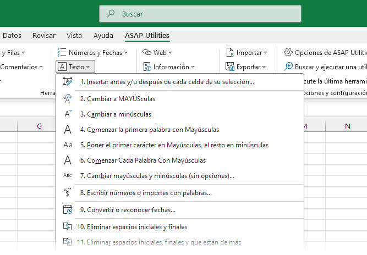Click the large A icon for item 6
Screen dimensions: 367x255
(x=68, y=160)
